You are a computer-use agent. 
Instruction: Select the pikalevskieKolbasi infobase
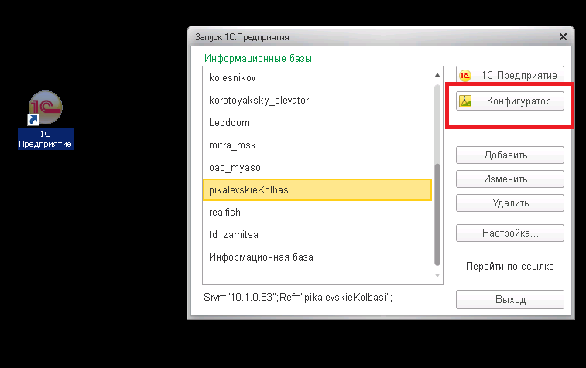[x=317, y=189]
